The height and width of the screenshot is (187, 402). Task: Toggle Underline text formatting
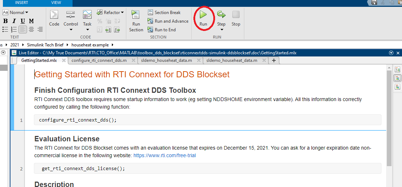coord(23,21)
